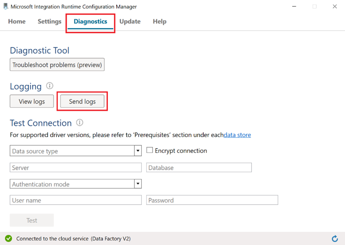
Task: Click inside the Password field
Action: [212, 200]
